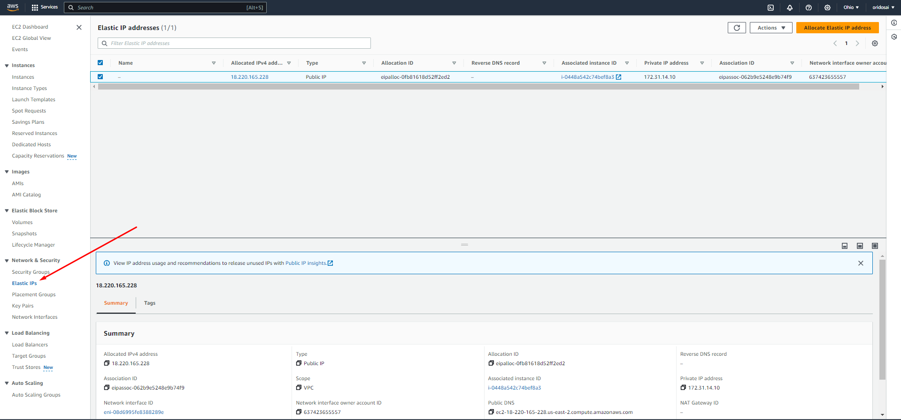Viewport: 901px width, 420px height.
Task: Copy the network interface owner account ID
Action: tap(299, 412)
